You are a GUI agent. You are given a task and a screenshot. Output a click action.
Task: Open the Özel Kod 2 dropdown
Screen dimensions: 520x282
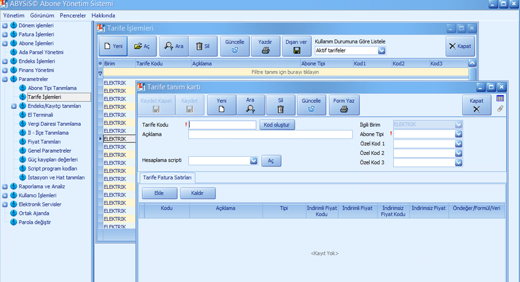(x=459, y=153)
